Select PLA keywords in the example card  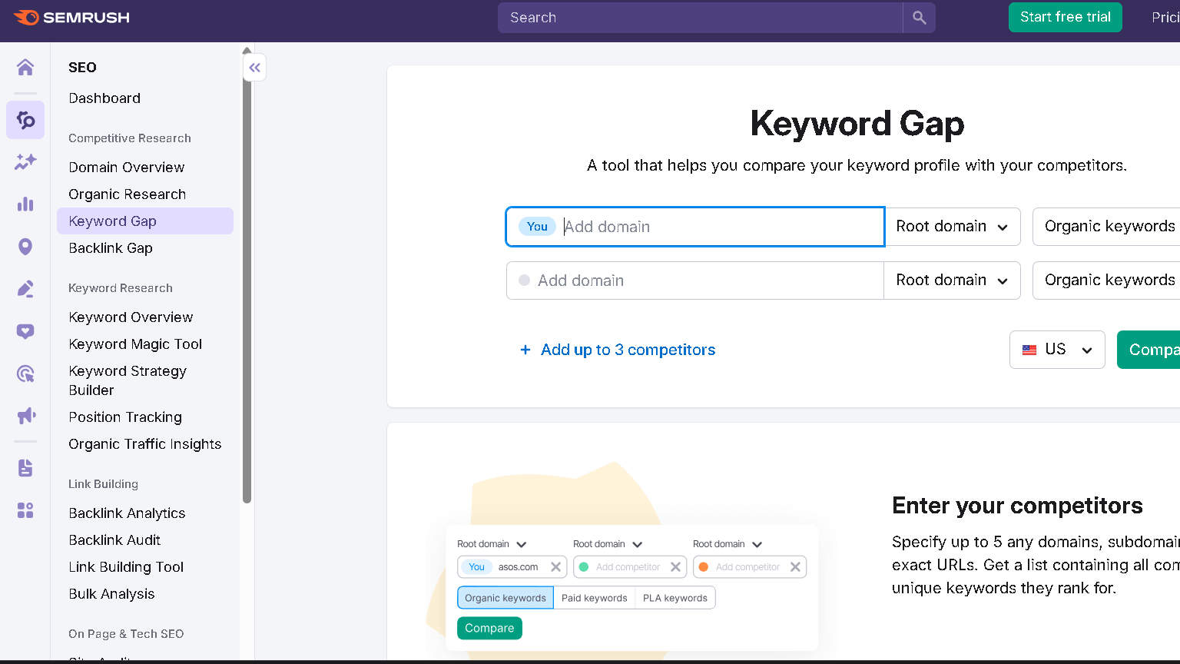pyautogui.click(x=675, y=597)
